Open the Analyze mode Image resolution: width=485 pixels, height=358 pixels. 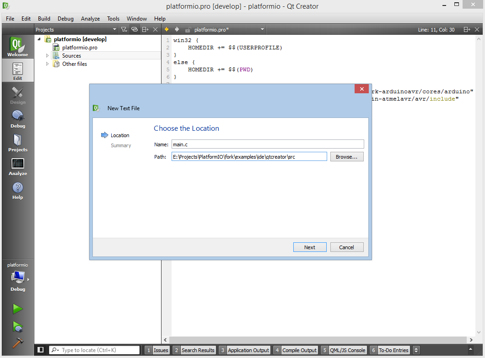18,166
